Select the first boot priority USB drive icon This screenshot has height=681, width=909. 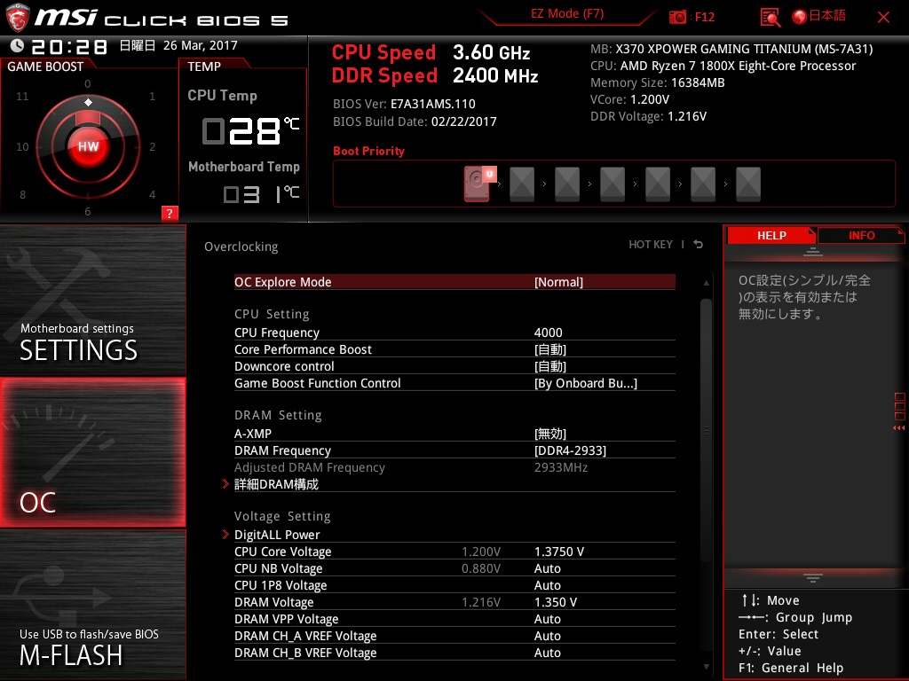click(478, 184)
